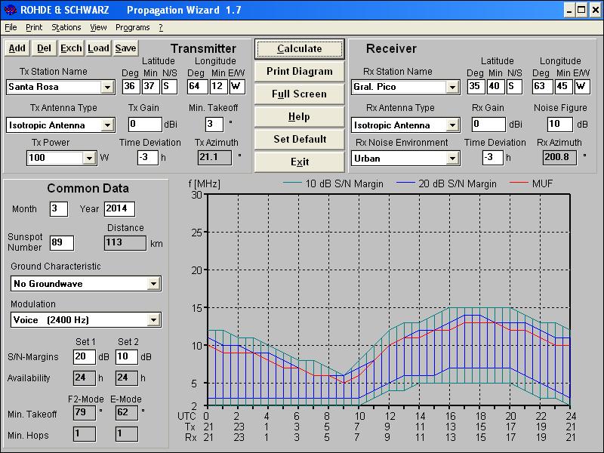The image size is (604, 453).
Task: Click the Del station button
Action: [44, 48]
